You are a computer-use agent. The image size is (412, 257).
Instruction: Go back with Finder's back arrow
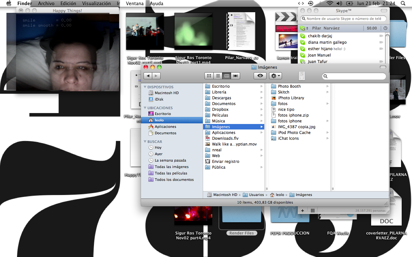pyautogui.click(x=148, y=76)
